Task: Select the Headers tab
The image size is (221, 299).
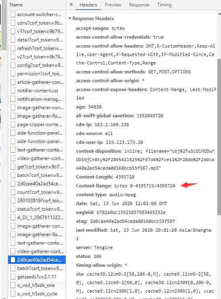Action: (88, 5)
